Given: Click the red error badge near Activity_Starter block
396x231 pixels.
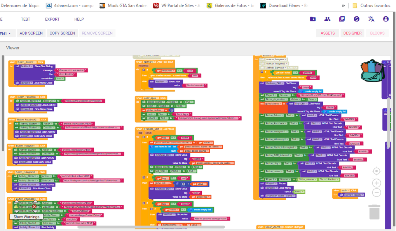Looking at the screenshot, I should [x=34, y=207].
